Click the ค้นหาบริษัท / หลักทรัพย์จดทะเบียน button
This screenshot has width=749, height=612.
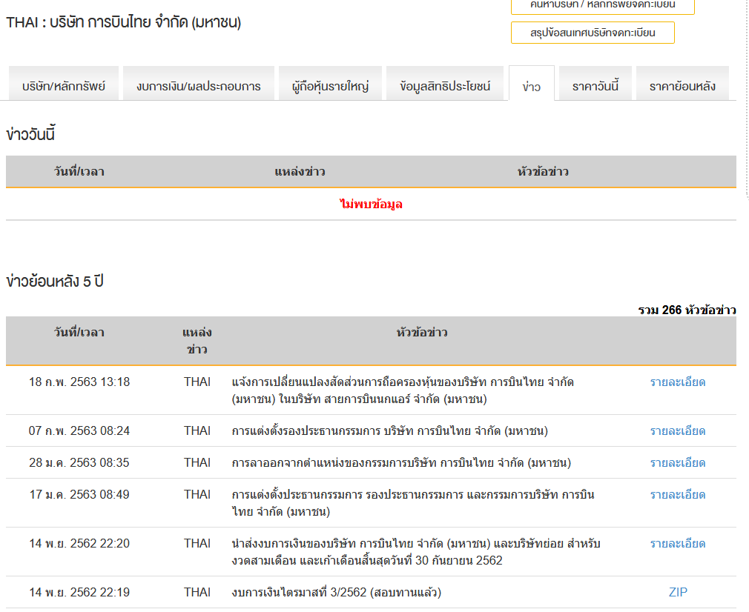pos(603,6)
